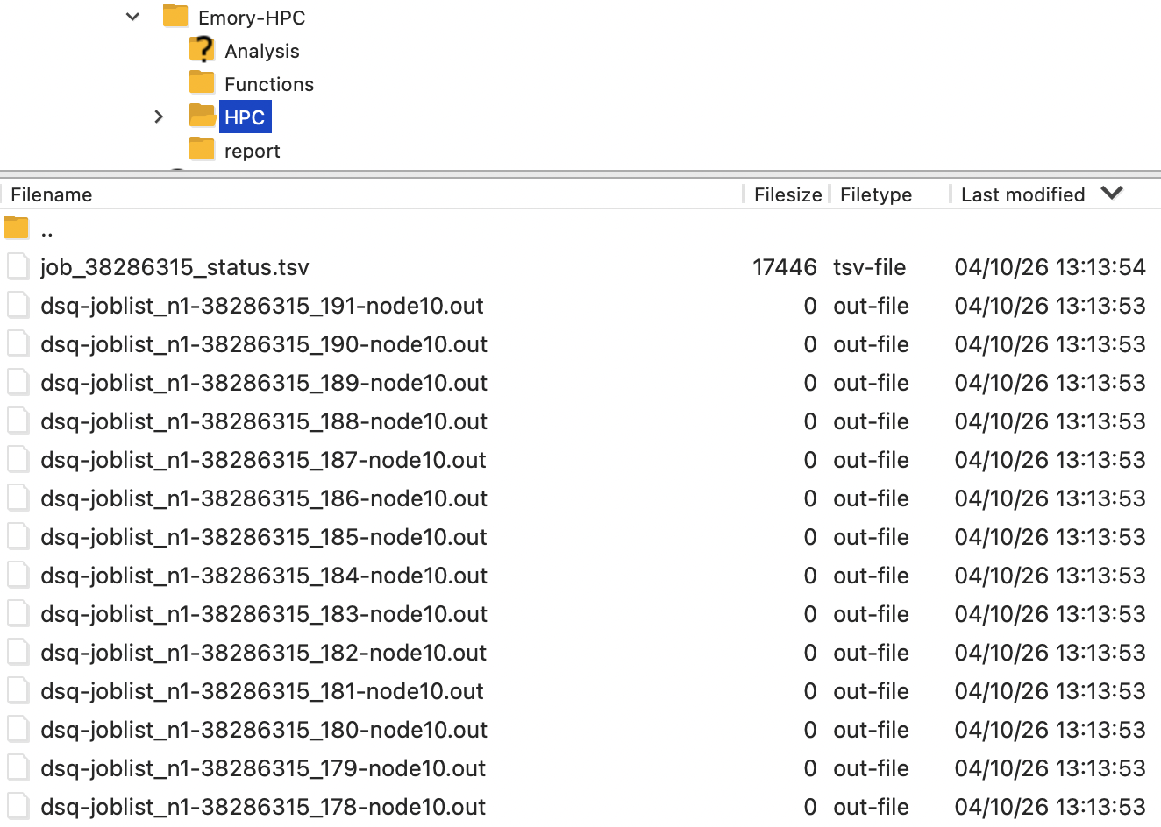Toggle sort arrow on Last modified column

pos(1112,194)
